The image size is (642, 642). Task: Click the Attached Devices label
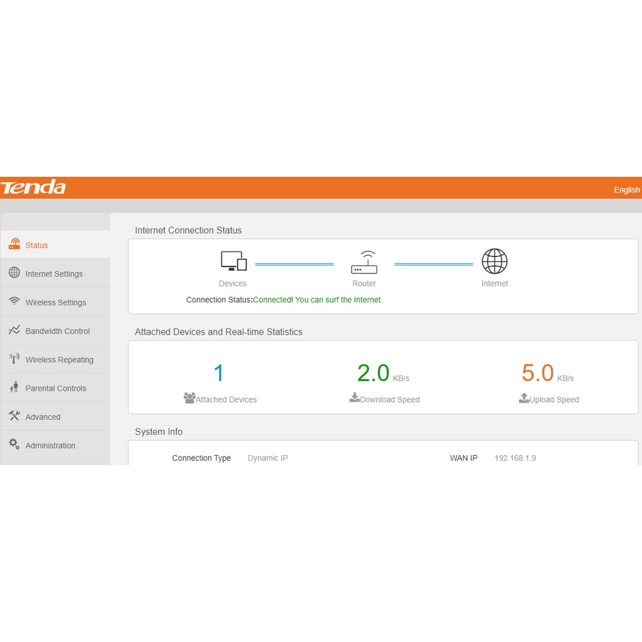click(226, 399)
